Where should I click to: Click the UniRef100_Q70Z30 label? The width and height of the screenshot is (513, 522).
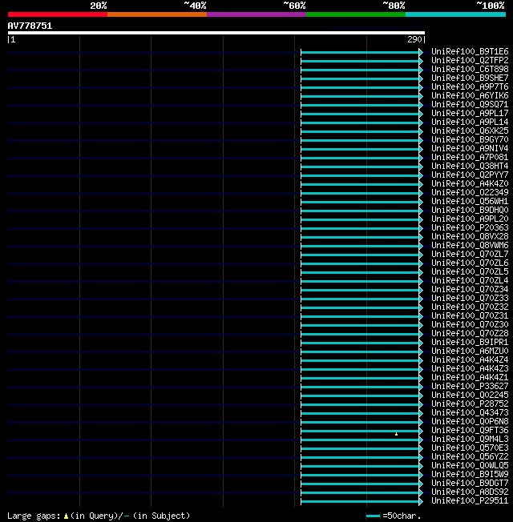coord(470,324)
